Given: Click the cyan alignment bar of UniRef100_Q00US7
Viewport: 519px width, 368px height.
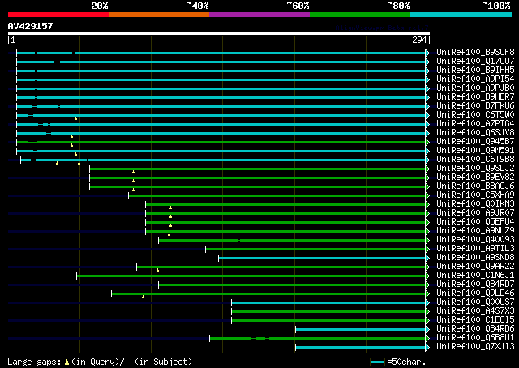Looking at the screenshot, I should tap(328, 303).
